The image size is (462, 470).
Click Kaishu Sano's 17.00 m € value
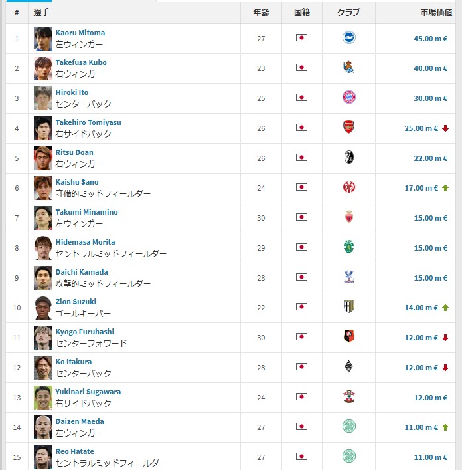coord(422,188)
